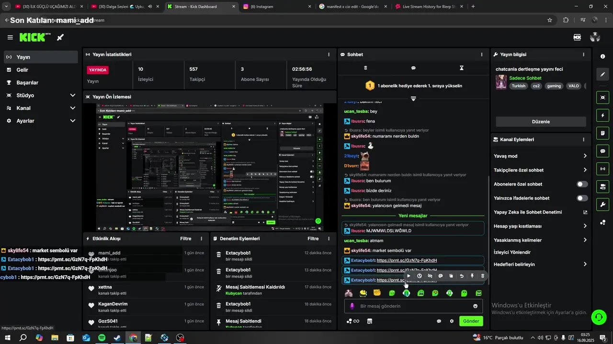The height and width of the screenshot is (344, 613).
Task: Open the shop icon below the message box
Action: (369, 321)
